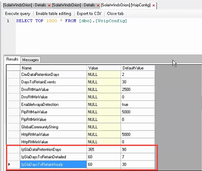Click the CmrDataRetentionDays name cell
Viewport: 202px width, 171px height.
point(54,75)
